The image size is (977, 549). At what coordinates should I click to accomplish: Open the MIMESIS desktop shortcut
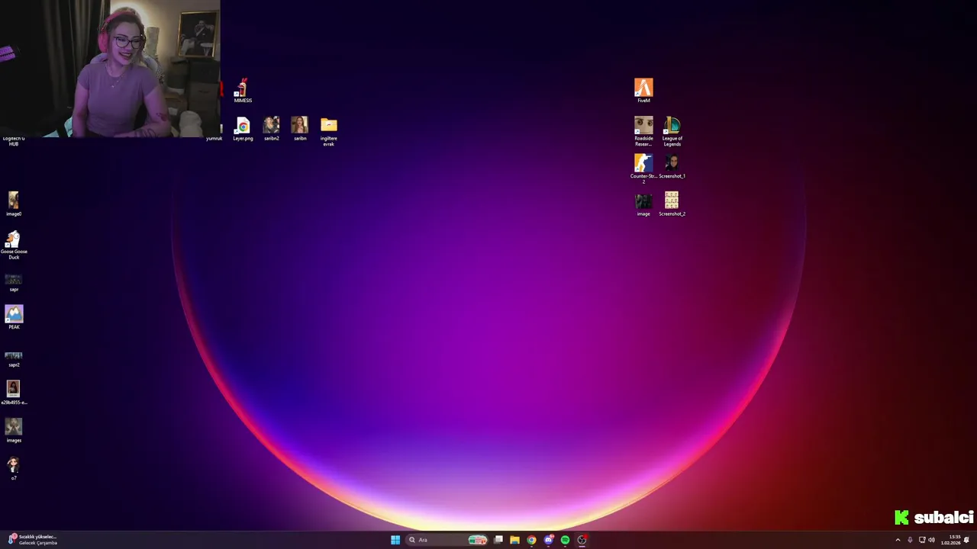[243, 90]
